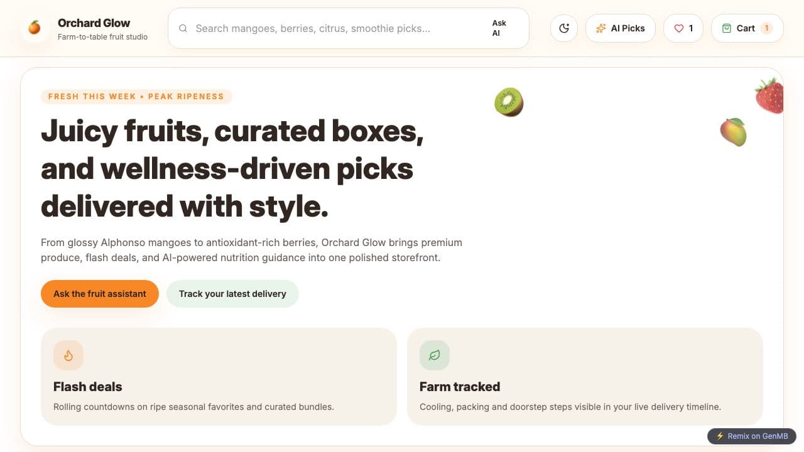Open AI Picks sparkle button
This screenshot has height=452, width=804.
(x=621, y=28)
